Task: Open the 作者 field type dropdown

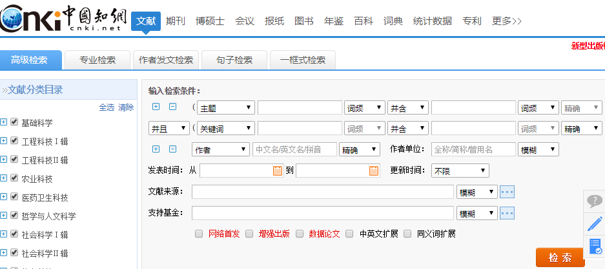Action: pyautogui.click(x=221, y=149)
